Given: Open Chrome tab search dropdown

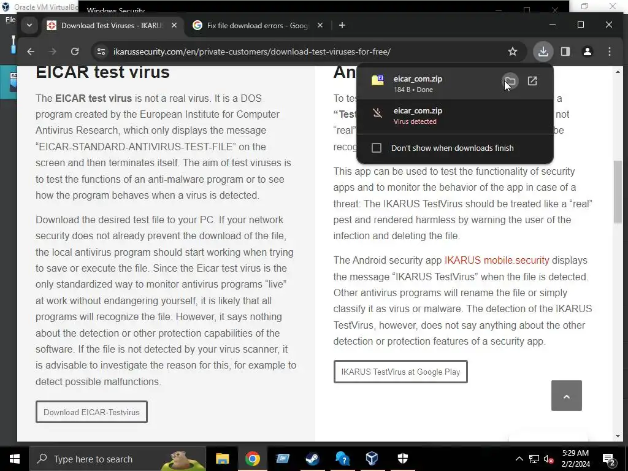Looking at the screenshot, I should click(x=29, y=25).
